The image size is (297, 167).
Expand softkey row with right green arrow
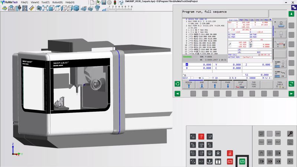pyautogui.click(x=292, y=94)
